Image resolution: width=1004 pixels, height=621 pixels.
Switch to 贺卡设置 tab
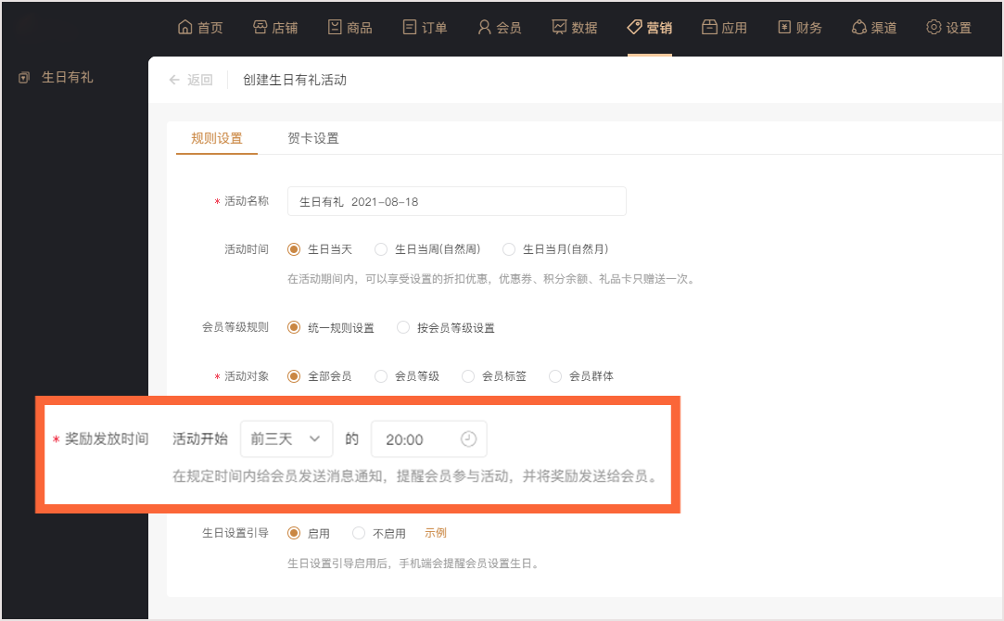coord(312,138)
